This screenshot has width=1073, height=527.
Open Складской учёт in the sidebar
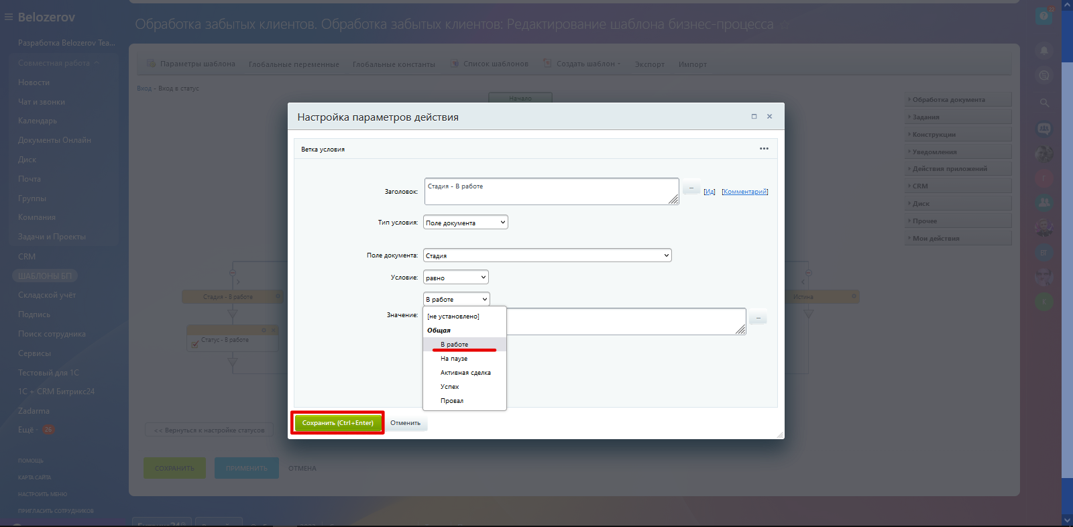pyautogui.click(x=47, y=295)
